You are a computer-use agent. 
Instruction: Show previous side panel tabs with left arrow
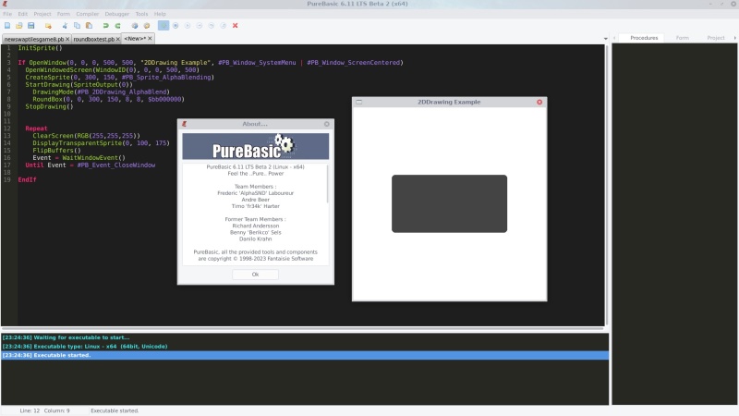pyautogui.click(x=614, y=38)
